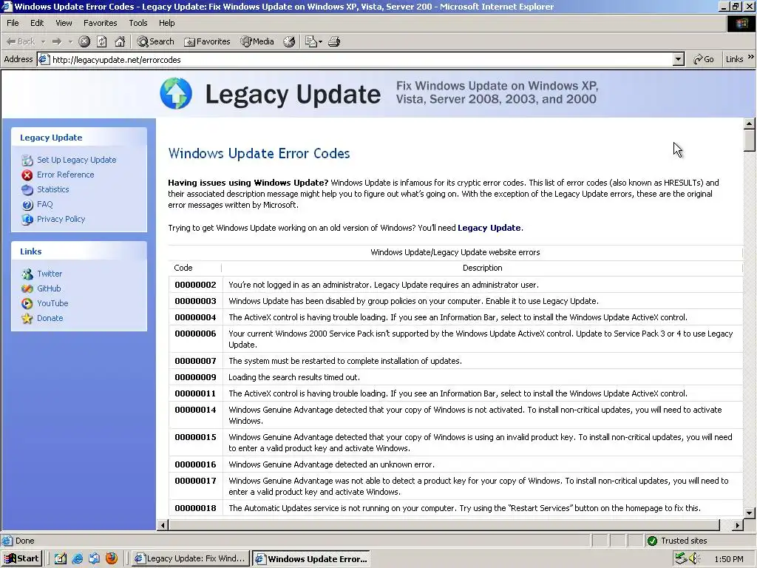This screenshot has height=568, width=757.
Task: Click the Forward arrow button
Action: [57, 41]
